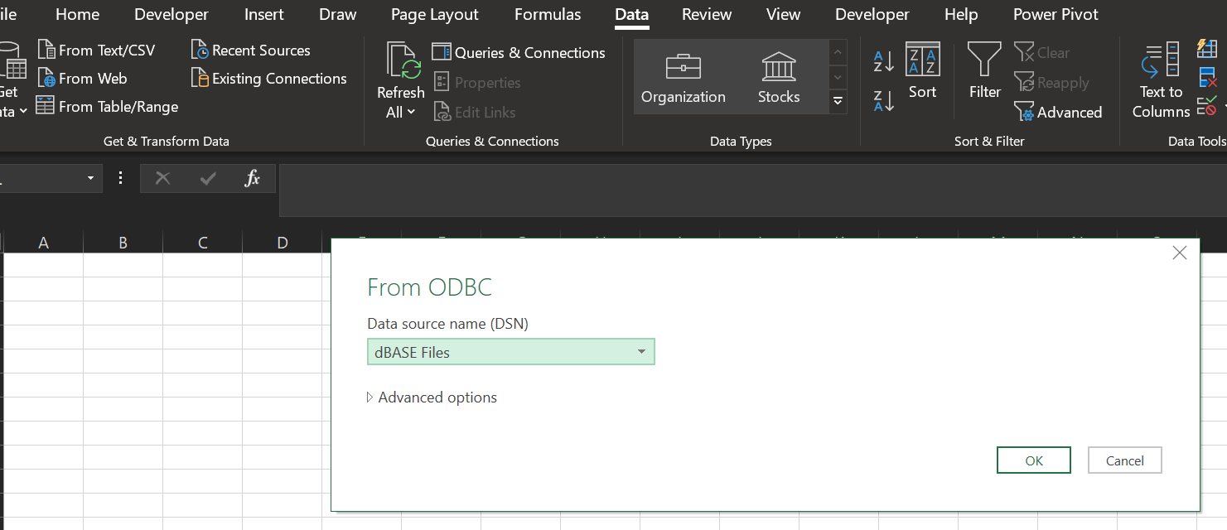The width and height of the screenshot is (1227, 530).
Task: Toggle the Filter funnel
Action: tap(985, 72)
